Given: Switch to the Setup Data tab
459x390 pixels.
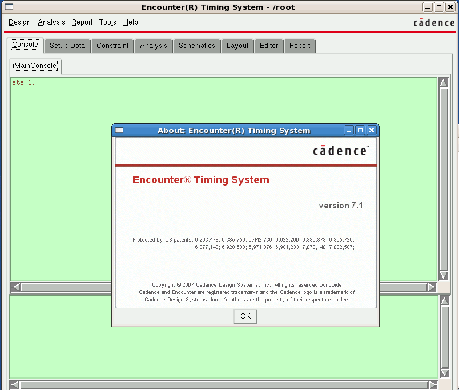Looking at the screenshot, I should (x=67, y=46).
